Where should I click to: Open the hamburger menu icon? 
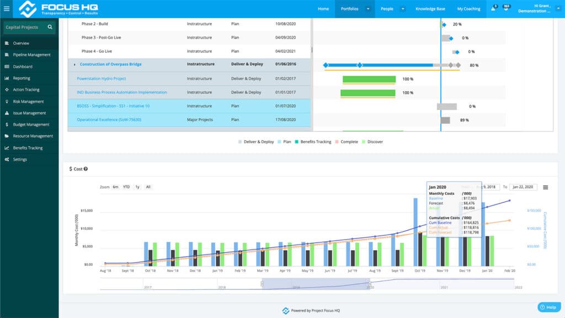[x=7, y=9]
